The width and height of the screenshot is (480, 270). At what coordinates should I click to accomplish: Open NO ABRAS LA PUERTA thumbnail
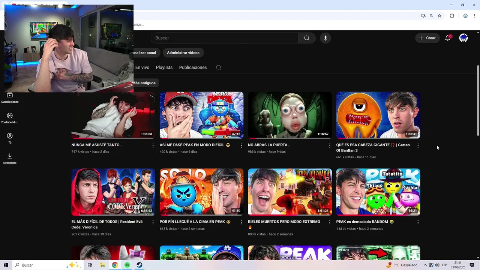(x=290, y=115)
